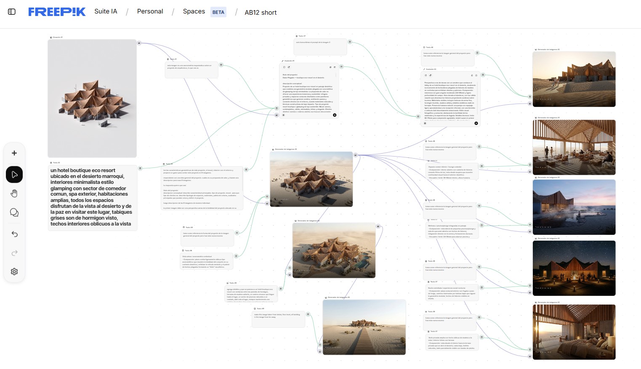Run the second Asistente node play button

point(476,123)
